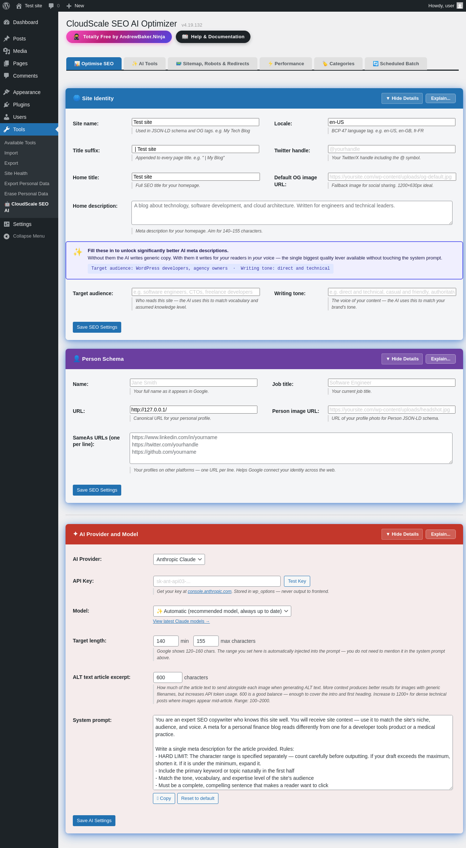Click the Tools wrench icon
Image resolution: width=466 pixels, height=848 pixels.
click(7, 129)
